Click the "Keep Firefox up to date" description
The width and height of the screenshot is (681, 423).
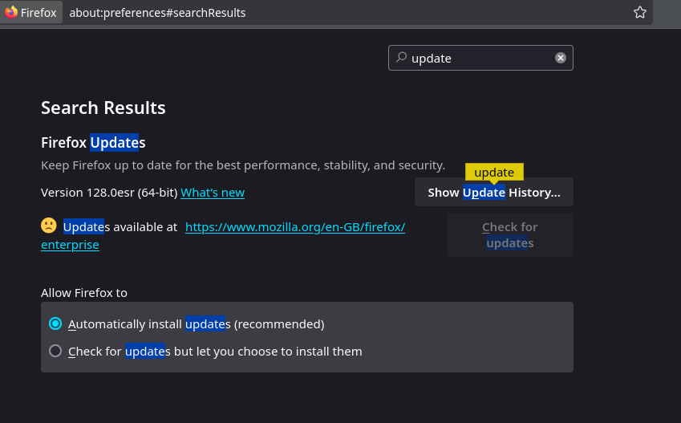click(x=243, y=165)
